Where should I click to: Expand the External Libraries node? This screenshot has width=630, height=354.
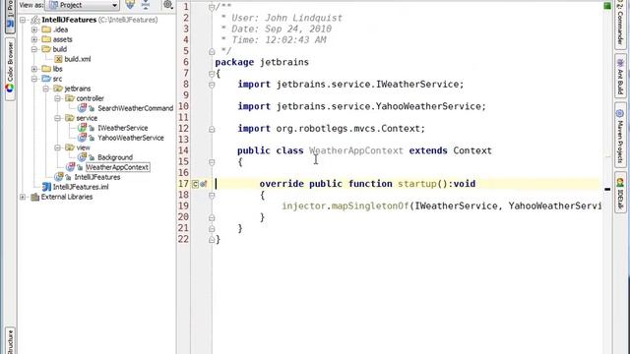click(x=23, y=197)
